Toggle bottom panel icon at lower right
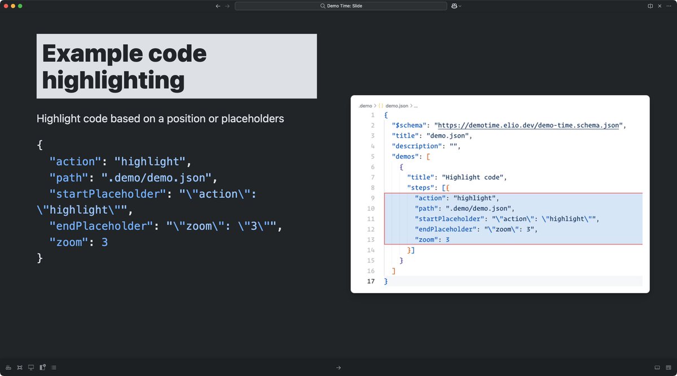The height and width of the screenshot is (376, 677). [x=657, y=368]
